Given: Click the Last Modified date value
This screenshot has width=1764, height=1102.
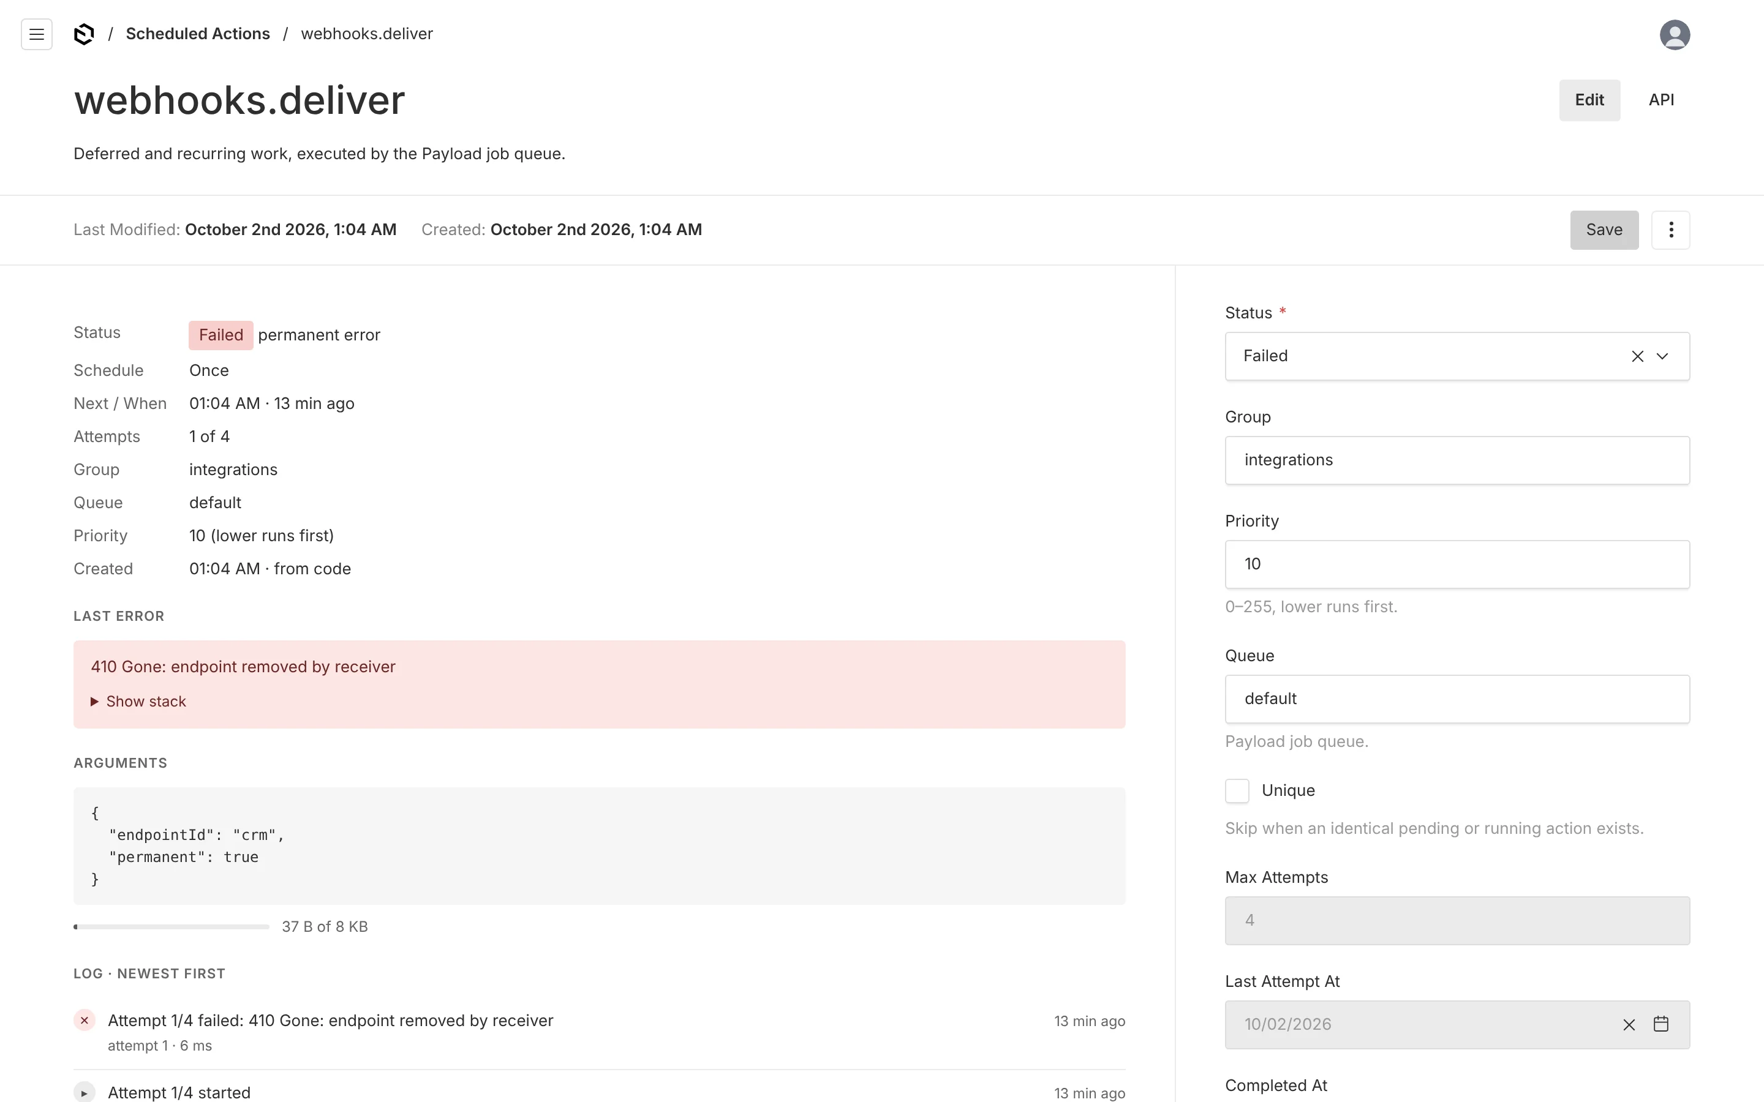Looking at the screenshot, I should [x=290, y=230].
